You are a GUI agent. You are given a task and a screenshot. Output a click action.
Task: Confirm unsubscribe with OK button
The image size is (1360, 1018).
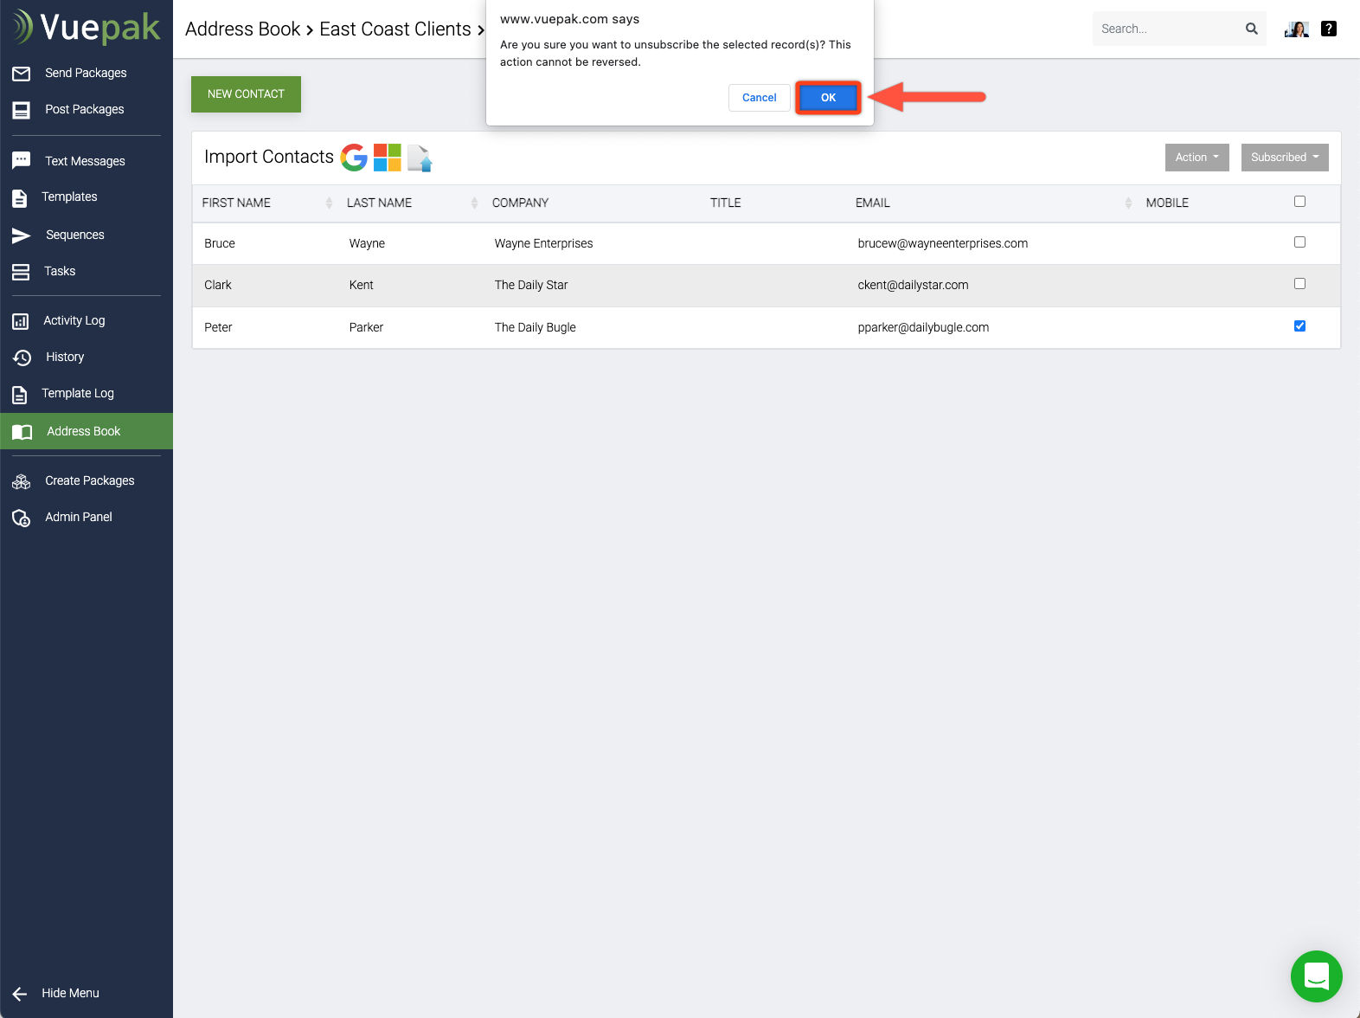828,98
